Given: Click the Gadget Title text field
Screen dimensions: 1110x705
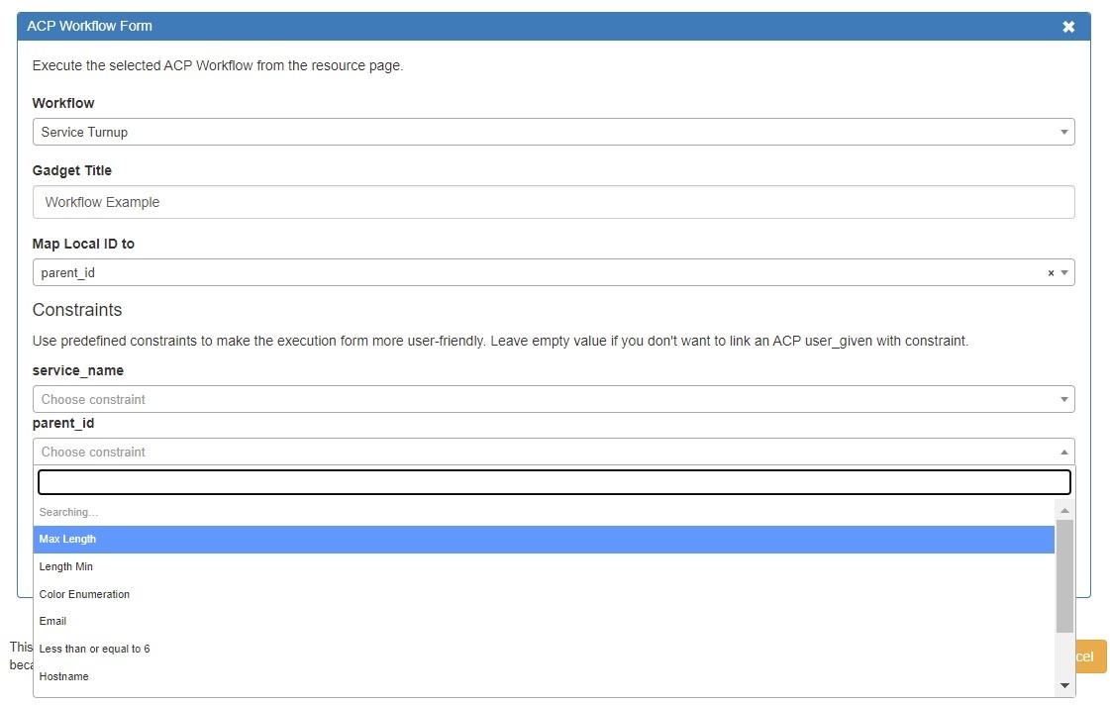Looking at the screenshot, I should [x=553, y=203].
